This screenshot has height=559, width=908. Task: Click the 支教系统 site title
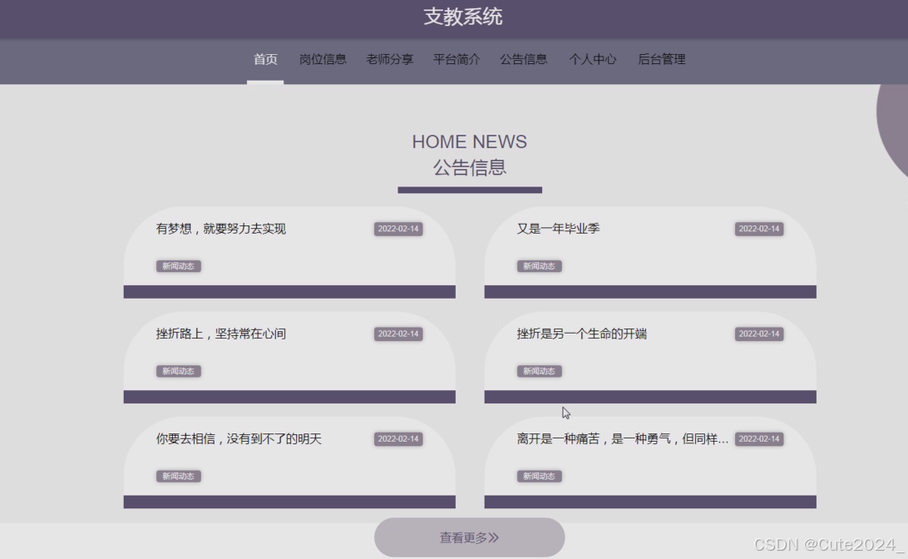[x=462, y=17]
